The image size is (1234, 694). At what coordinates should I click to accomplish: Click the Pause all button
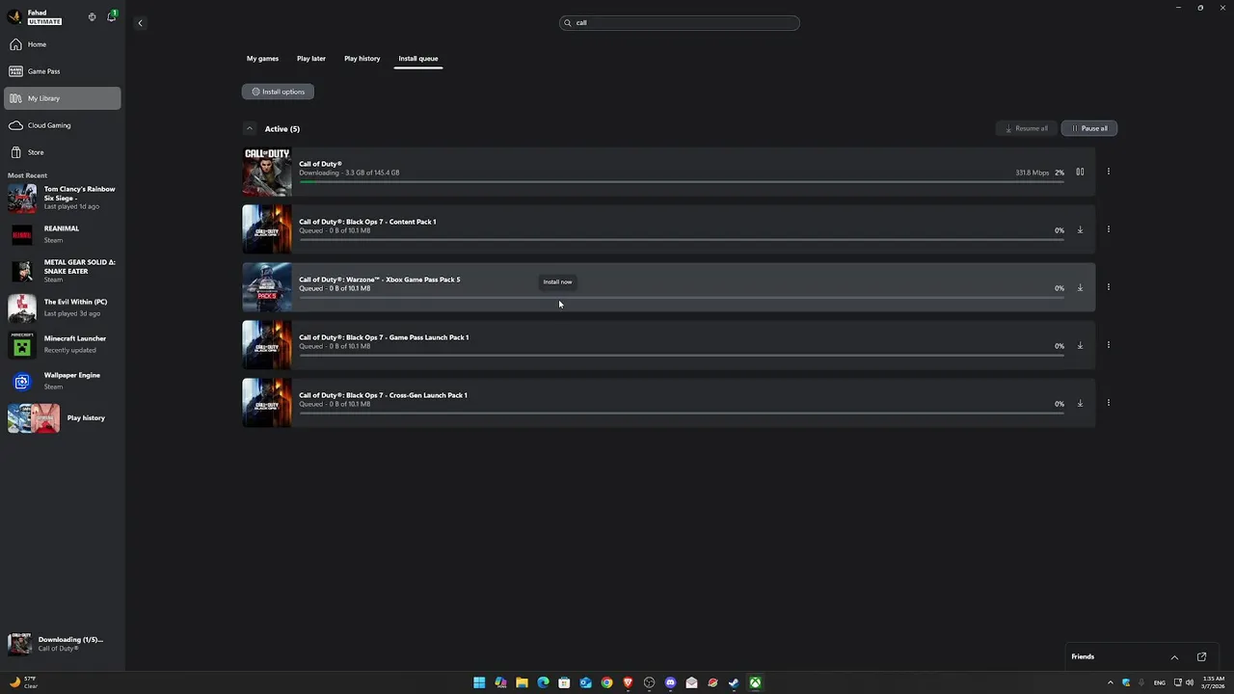coord(1089,128)
